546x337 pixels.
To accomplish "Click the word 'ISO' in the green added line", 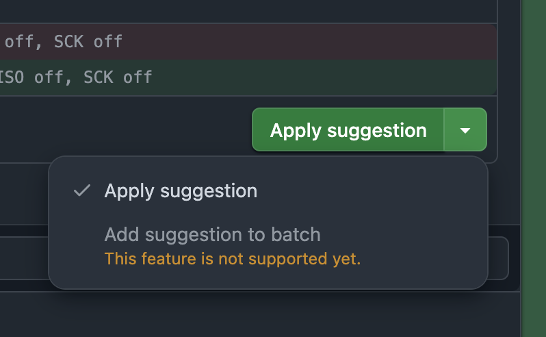I will pos(12,77).
